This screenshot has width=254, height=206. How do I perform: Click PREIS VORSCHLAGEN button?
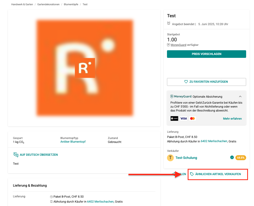206,54
